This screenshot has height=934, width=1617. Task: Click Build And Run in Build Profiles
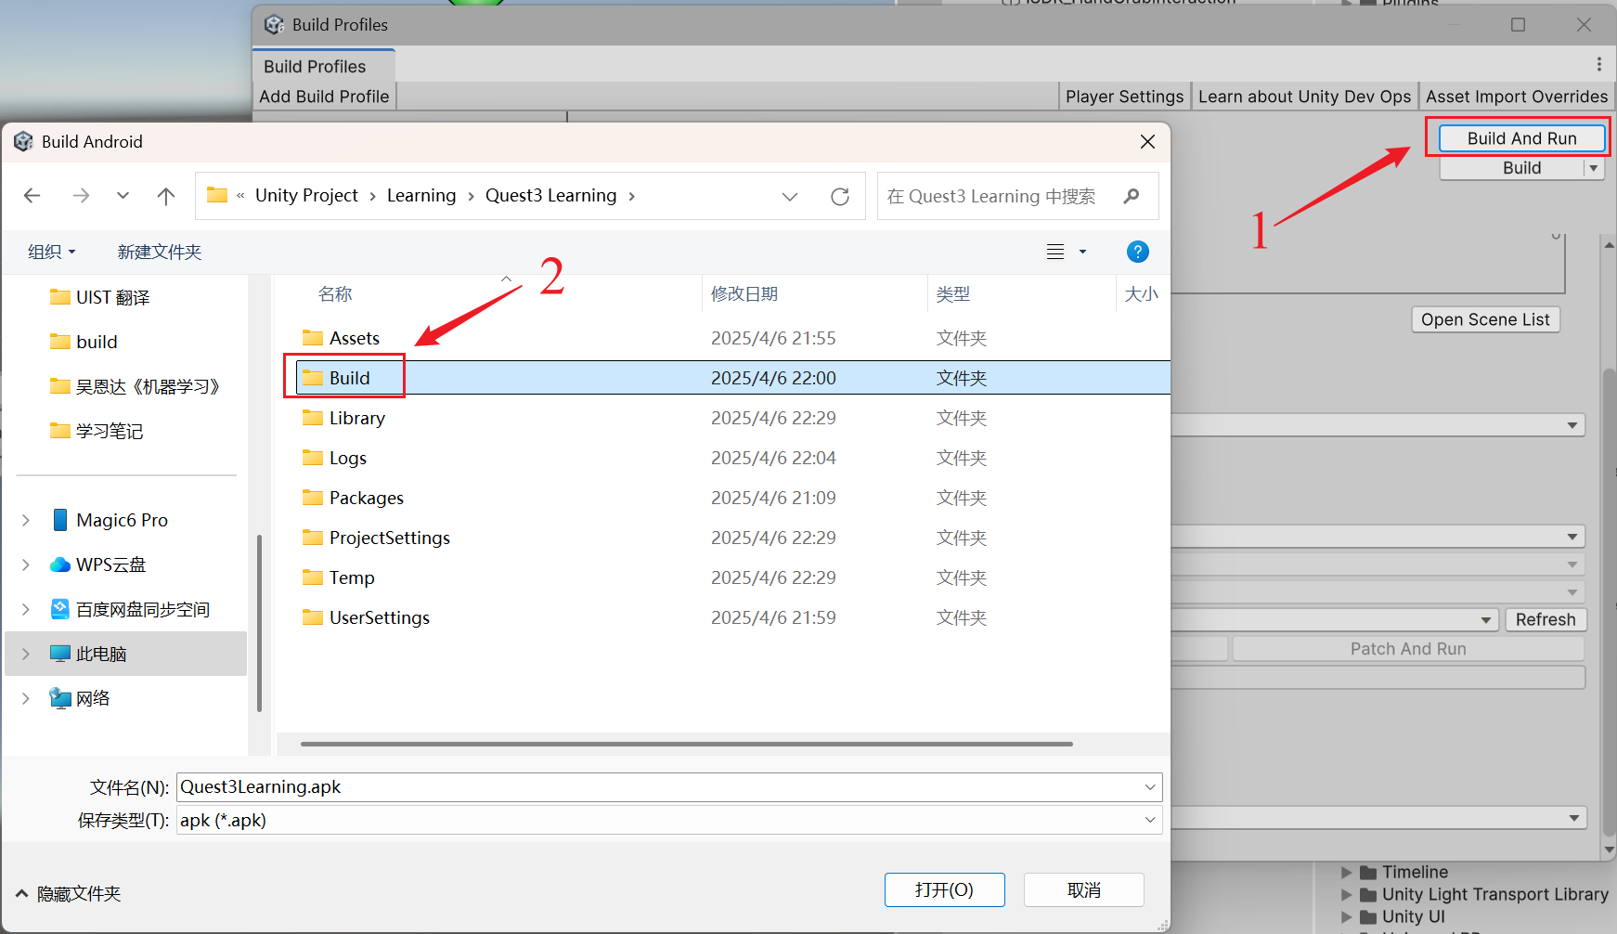pyautogui.click(x=1521, y=138)
